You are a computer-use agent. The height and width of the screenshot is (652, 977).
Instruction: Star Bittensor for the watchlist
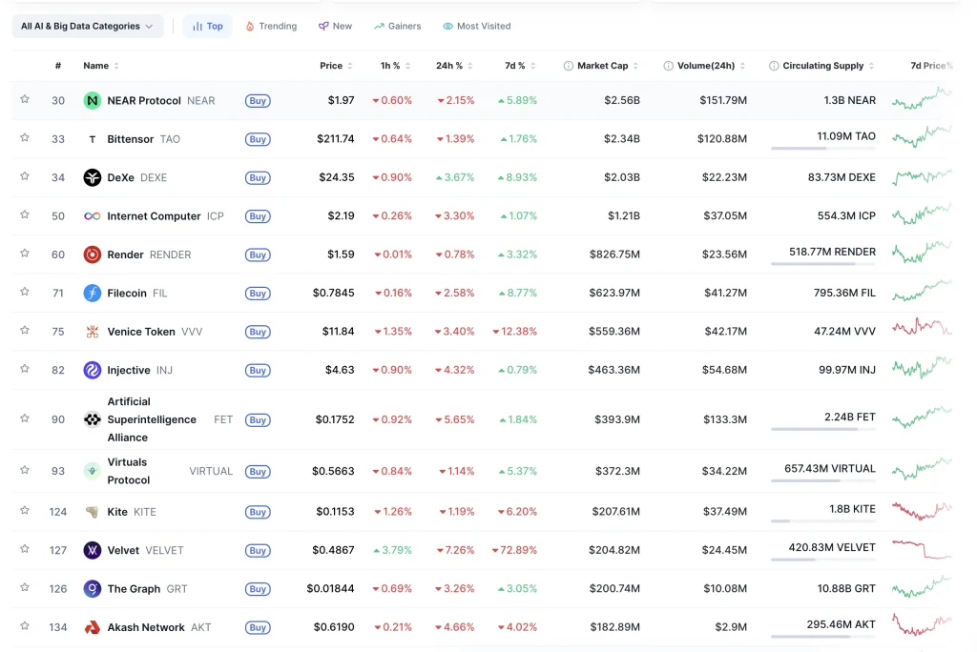[24, 137]
